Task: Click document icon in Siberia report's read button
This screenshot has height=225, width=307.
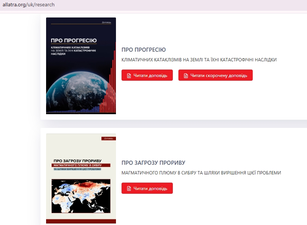Action: coord(129,189)
